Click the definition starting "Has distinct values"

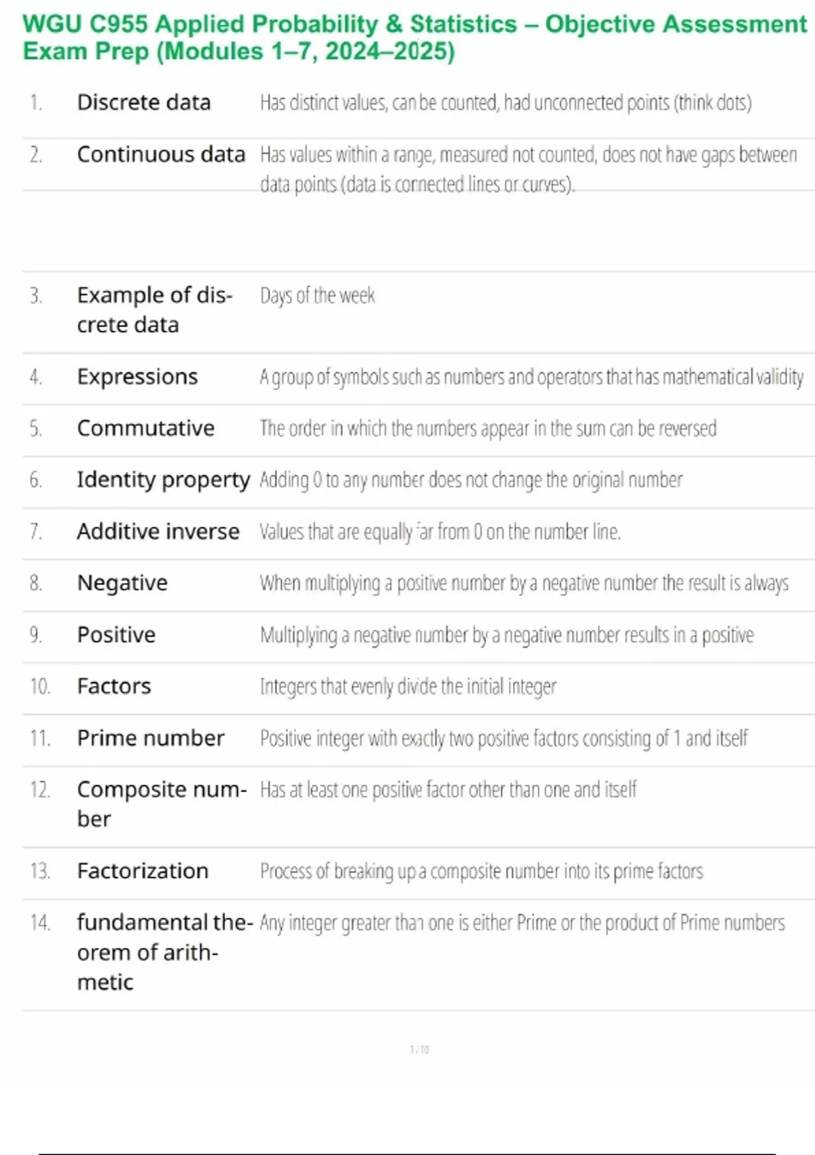click(505, 103)
